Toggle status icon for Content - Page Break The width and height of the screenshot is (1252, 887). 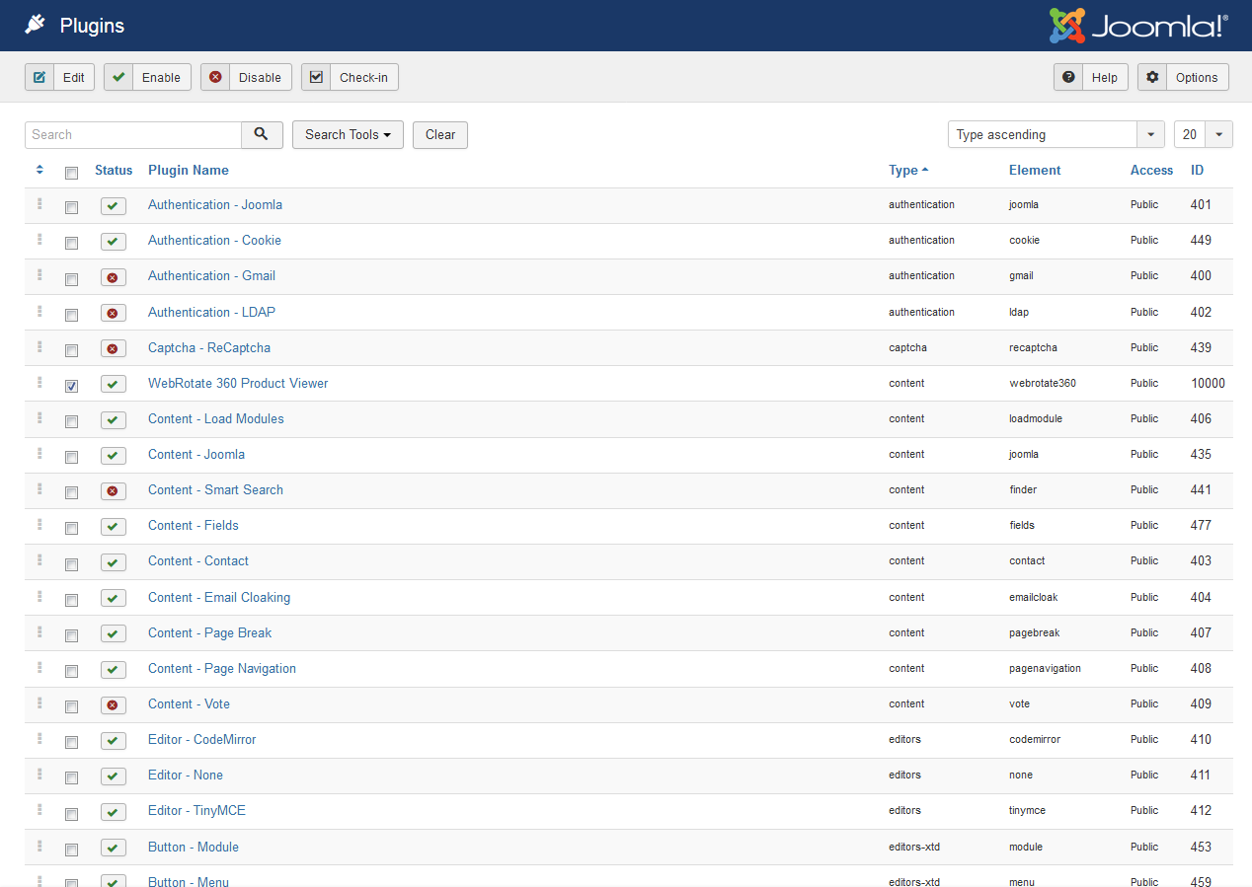click(x=114, y=633)
